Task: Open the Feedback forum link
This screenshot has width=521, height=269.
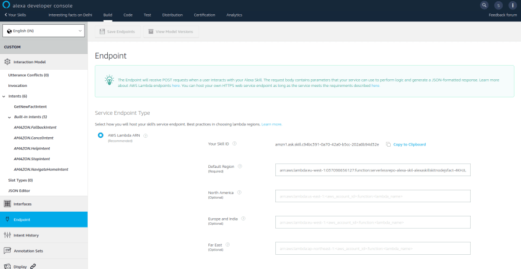Action: 503,15
